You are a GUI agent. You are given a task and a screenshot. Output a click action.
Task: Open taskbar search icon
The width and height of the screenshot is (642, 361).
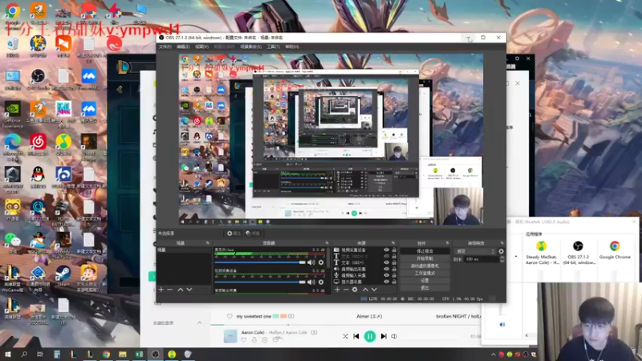click(24, 354)
